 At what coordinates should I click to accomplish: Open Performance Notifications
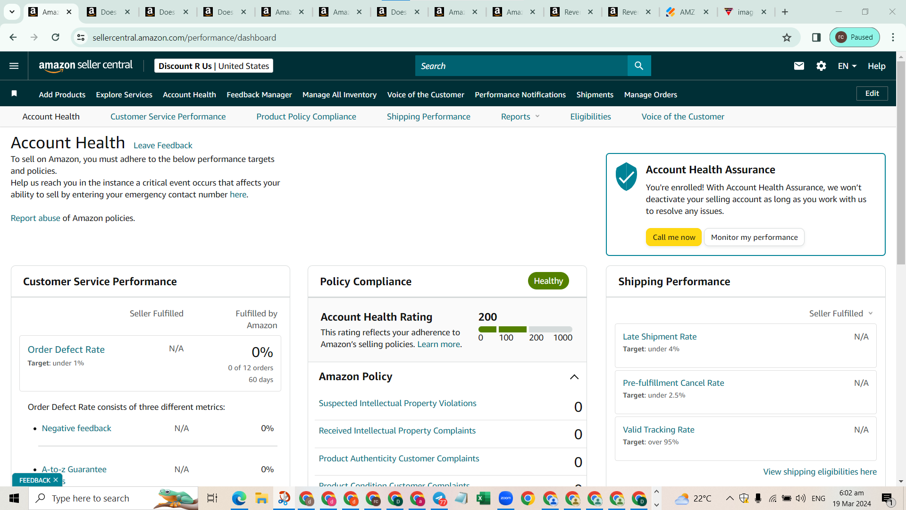click(x=520, y=94)
